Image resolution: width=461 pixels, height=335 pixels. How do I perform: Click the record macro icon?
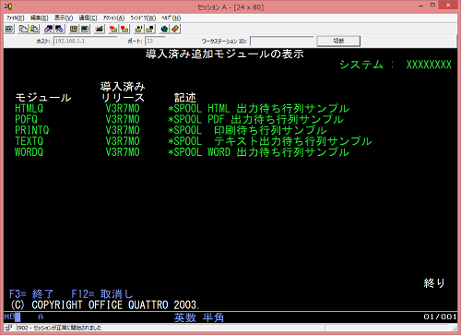pos(113,29)
